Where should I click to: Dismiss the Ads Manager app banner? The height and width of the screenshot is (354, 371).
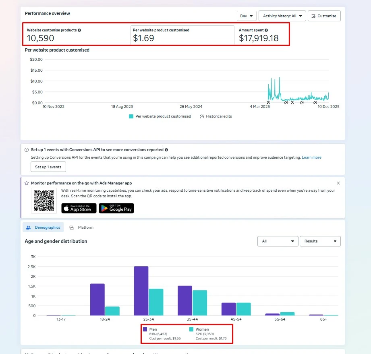pos(338,183)
